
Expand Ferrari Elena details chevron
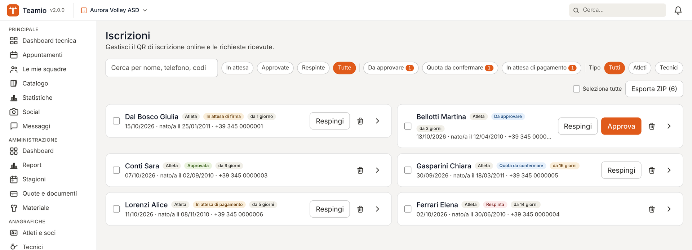click(669, 209)
